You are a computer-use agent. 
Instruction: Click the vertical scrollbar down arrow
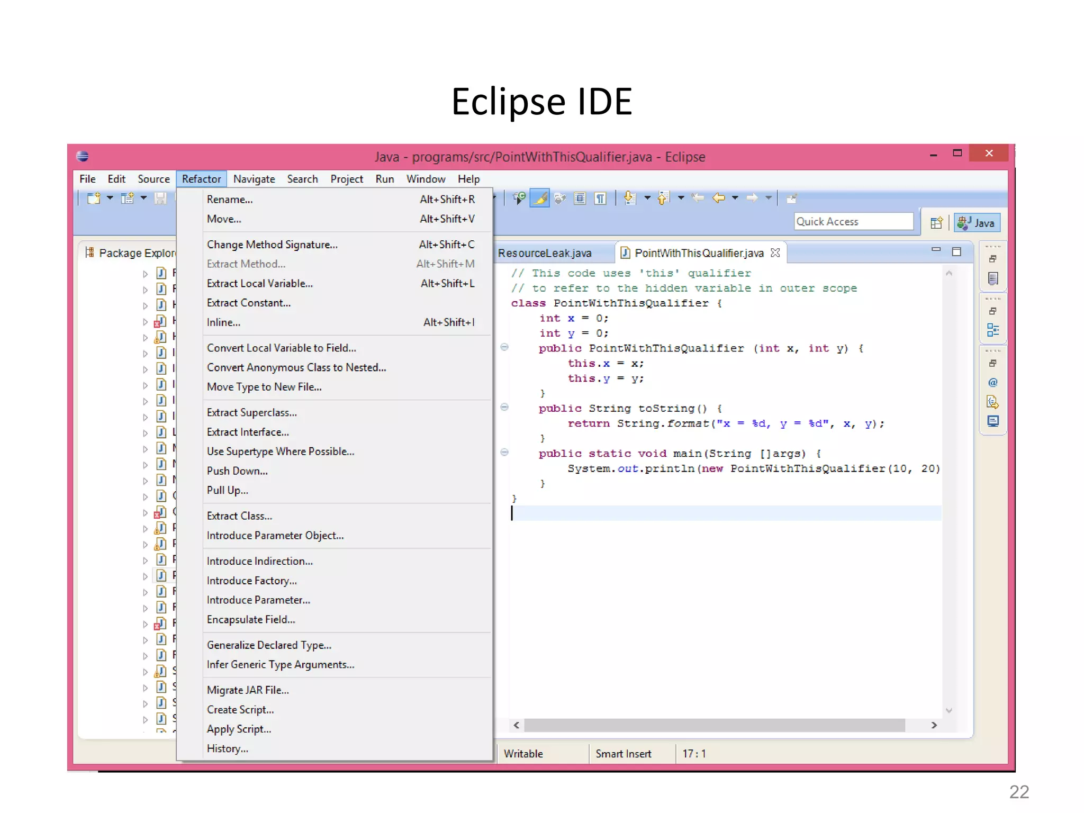point(949,710)
